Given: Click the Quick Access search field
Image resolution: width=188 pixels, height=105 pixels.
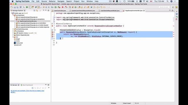Looking at the screenshot, I should [164, 7].
